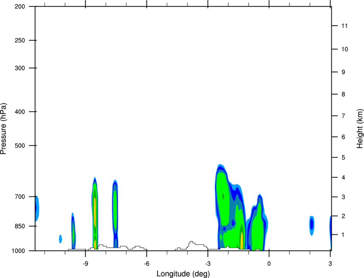Screen dimensions: 364x278
Task: Select the 200 pressure tick label
Action: coord(20,6)
